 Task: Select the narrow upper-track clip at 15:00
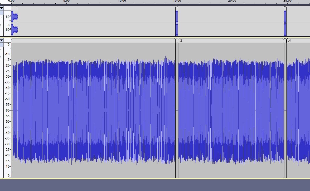177,21
